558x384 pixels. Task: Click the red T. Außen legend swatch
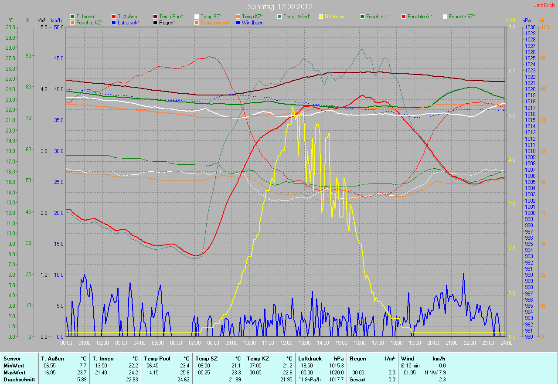tap(114, 17)
